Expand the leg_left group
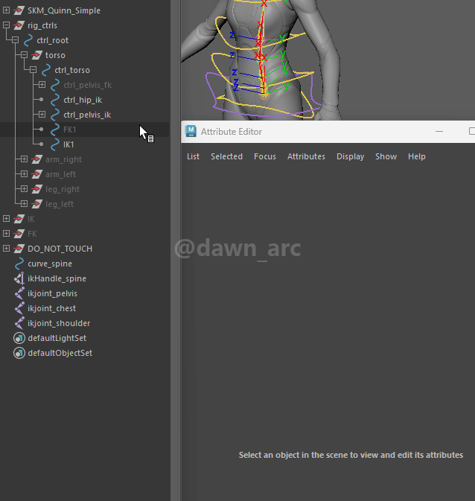Screen dimensions: 475x501 click(x=24, y=203)
